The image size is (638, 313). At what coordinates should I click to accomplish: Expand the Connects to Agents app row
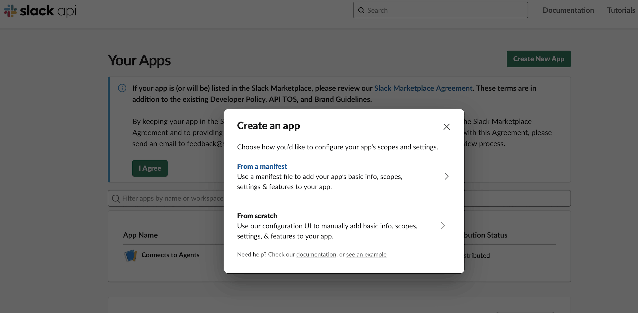(170, 255)
